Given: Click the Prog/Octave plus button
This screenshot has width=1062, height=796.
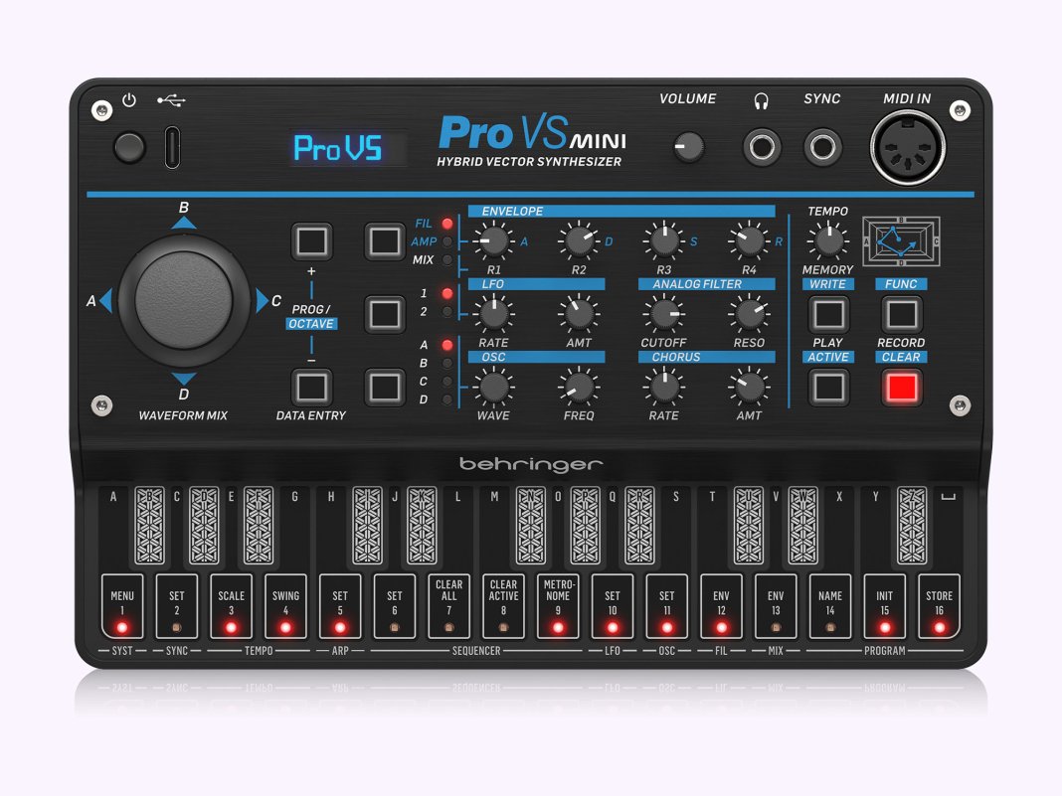Looking at the screenshot, I should [311, 240].
